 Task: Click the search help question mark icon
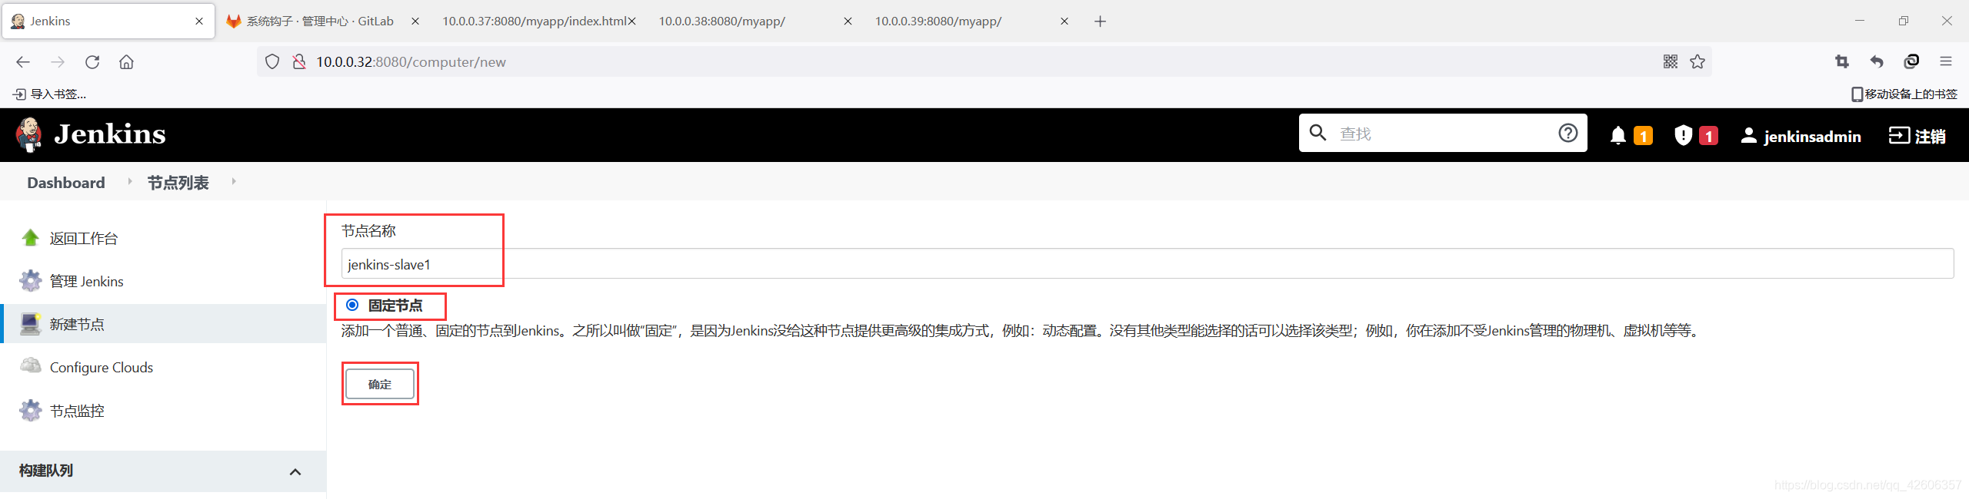tap(1568, 134)
